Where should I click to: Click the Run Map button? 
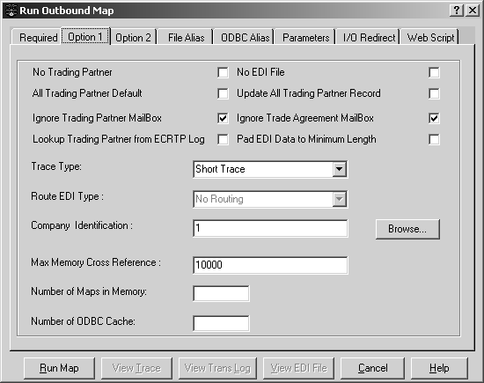(x=59, y=368)
